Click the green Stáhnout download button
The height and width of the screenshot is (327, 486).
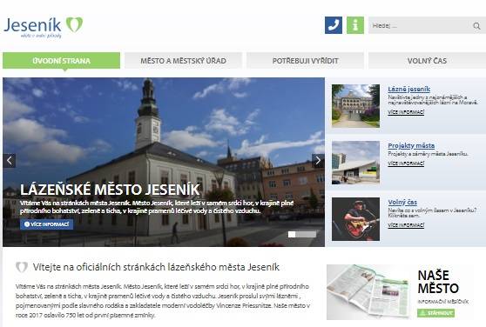pyautogui.click(x=435, y=313)
